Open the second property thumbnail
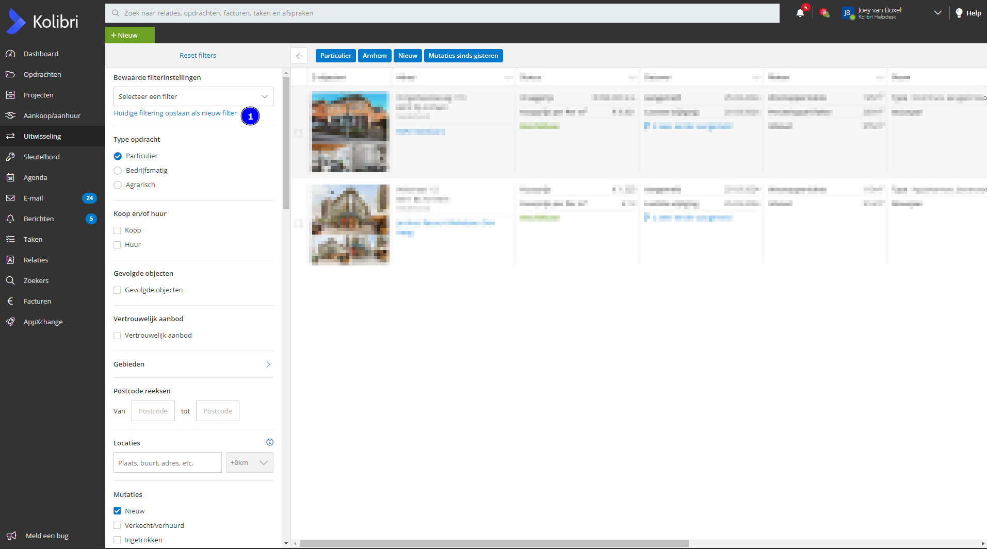This screenshot has height=549, width=987. point(350,224)
